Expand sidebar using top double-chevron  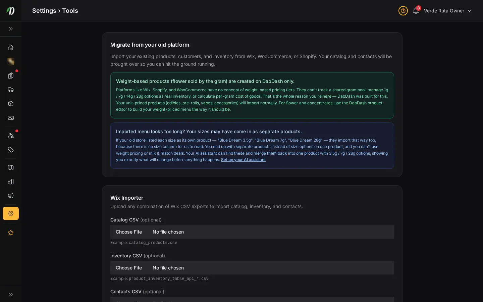[x=11, y=29]
